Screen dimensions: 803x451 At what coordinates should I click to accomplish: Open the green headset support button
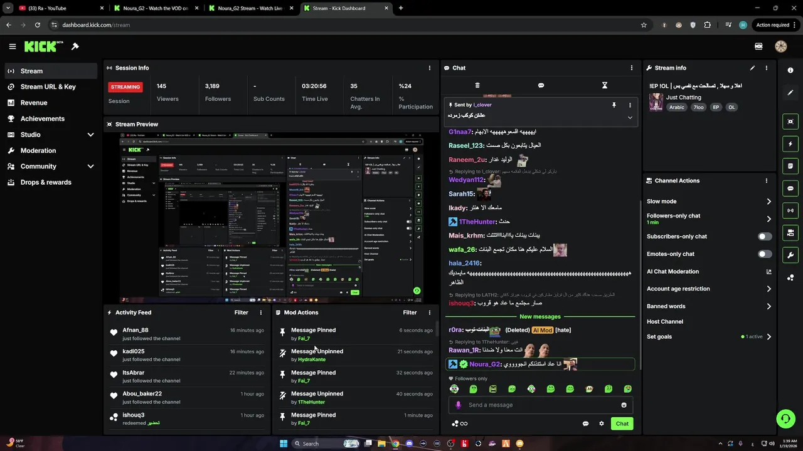pyautogui.click(x=784, y=418)
